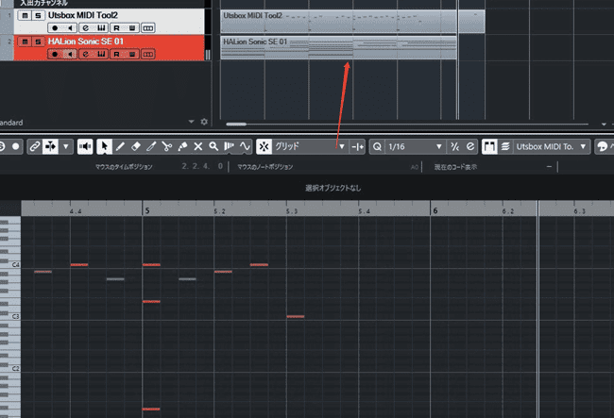Toggle the record in editor button
This screenshot has width=614, height=418.
[16, 146]
